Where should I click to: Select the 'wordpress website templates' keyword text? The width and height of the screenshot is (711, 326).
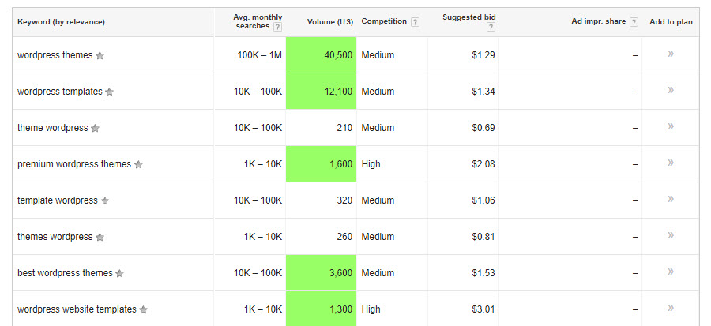click(x=77, y=309)
